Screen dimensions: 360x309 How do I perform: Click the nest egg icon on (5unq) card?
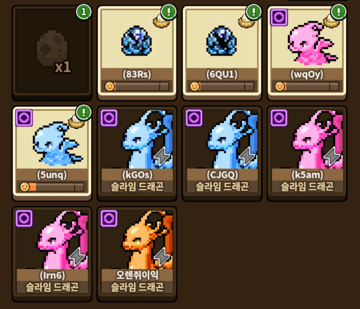tap(76, 122)
